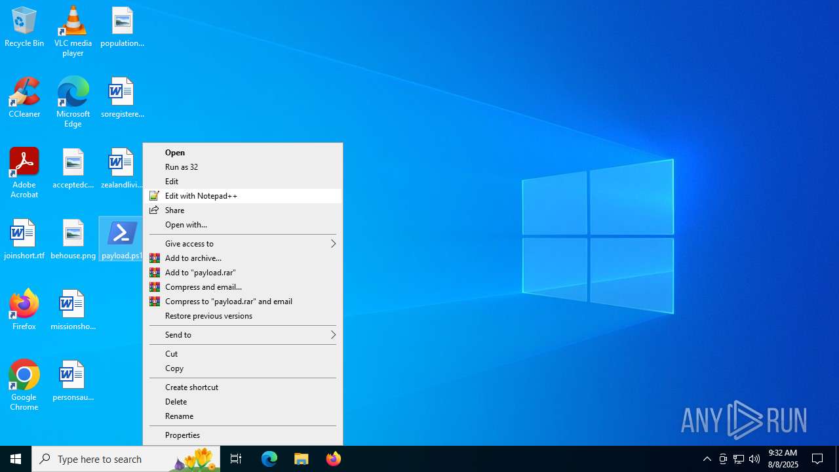Image resolution: width=839 pixels, height=472 pixels.
Task: Expand the Give access to submenu
Action: click(243, 244)
